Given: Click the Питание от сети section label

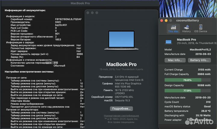Looking at the screenshot, I should click(x=17, y=78).
